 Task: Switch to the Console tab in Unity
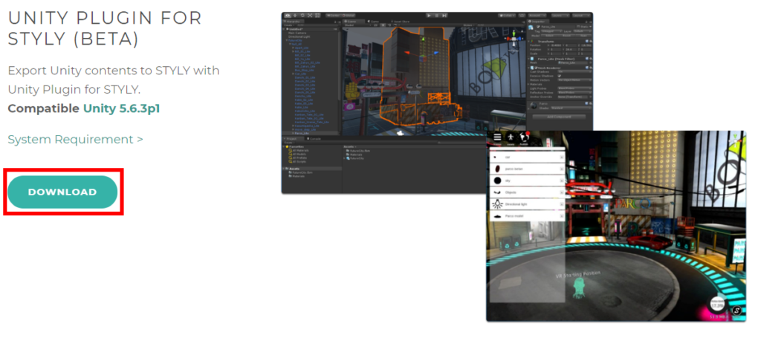point(314,139)
